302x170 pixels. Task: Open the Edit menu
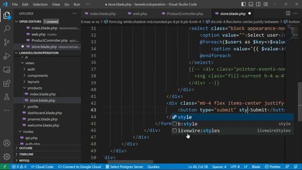25,4
